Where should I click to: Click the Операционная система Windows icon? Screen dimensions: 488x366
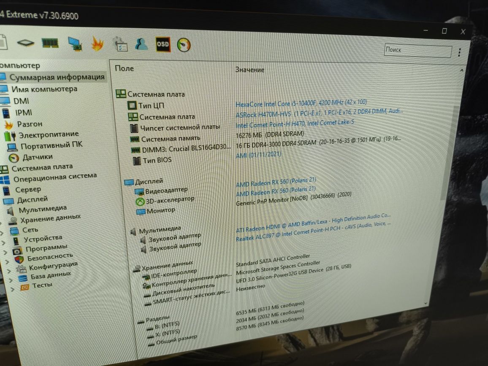tap(4, 180)
